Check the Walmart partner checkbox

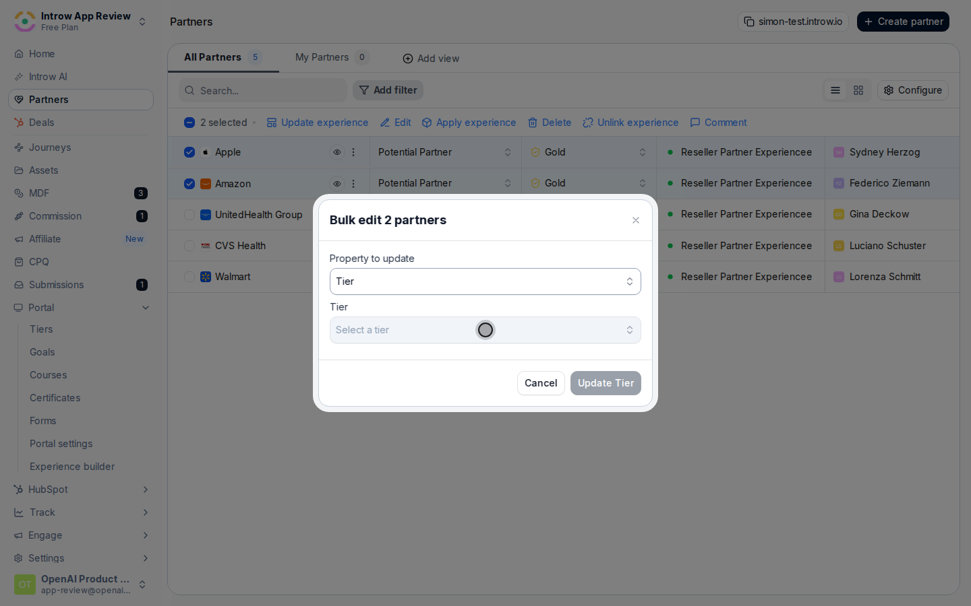pyautogui.click(x=189, y=277)
